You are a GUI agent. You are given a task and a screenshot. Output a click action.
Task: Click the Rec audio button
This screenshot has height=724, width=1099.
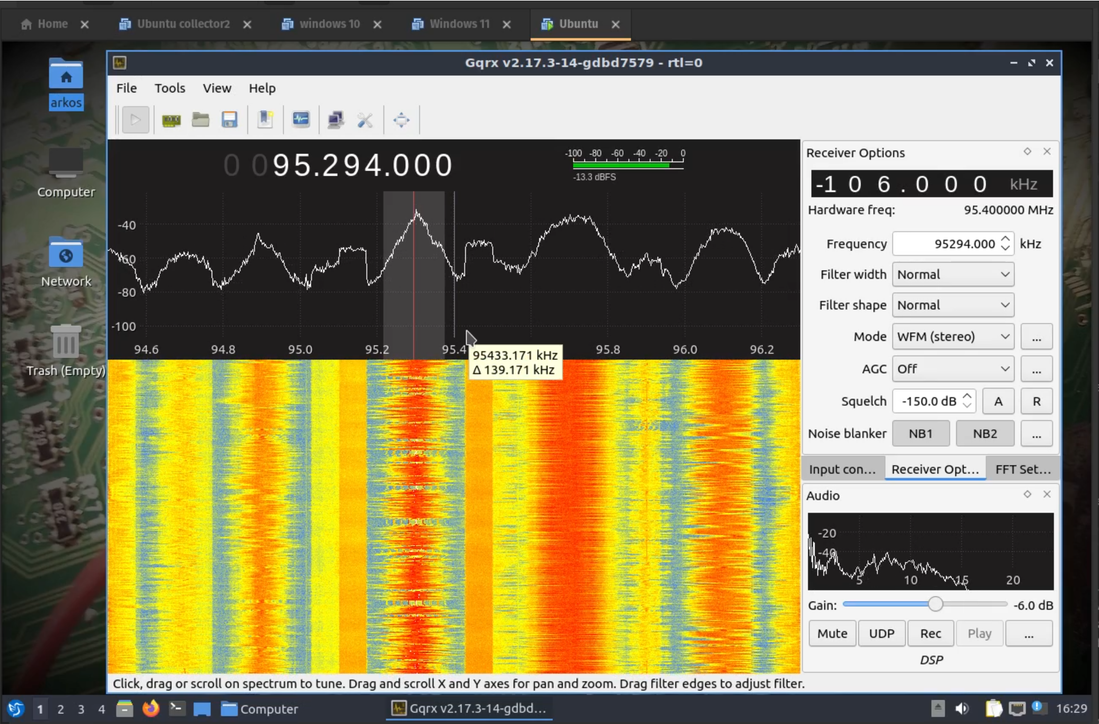tap(930, 633)
